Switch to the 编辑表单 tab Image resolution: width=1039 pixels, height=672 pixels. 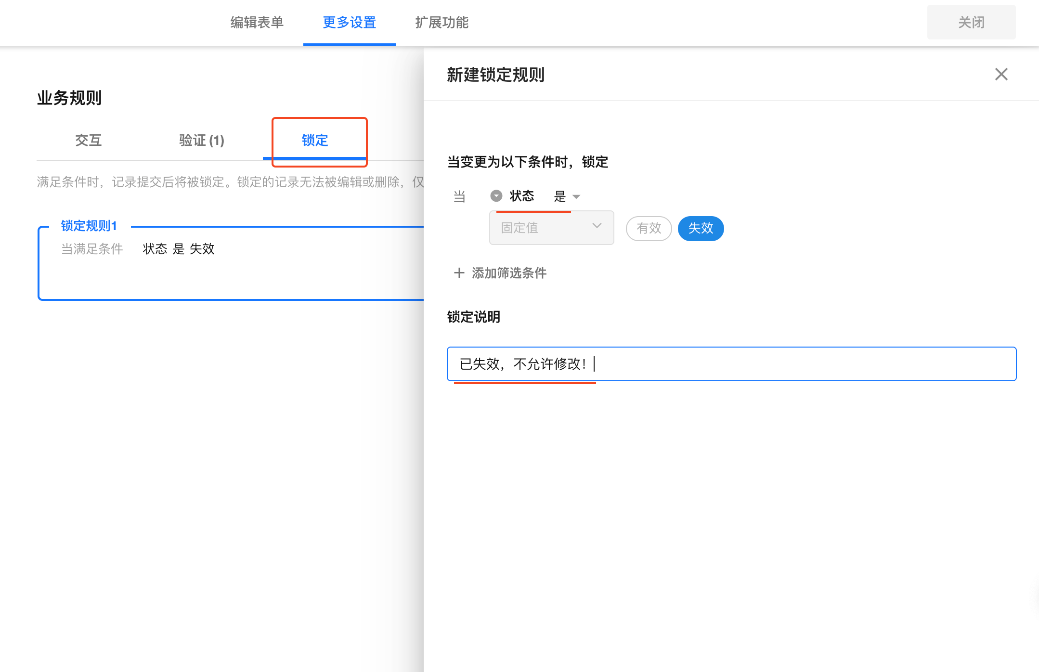[x=257, y=22]
